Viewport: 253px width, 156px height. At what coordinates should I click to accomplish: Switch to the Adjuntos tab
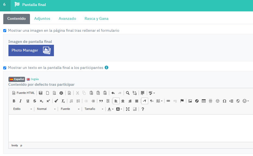coord(42,19)
